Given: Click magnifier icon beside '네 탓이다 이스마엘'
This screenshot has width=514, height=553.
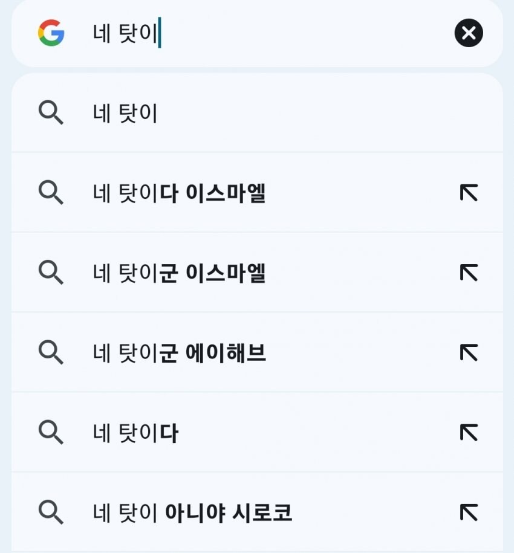Looking at the screenshot, I should (x=51, y=193).
